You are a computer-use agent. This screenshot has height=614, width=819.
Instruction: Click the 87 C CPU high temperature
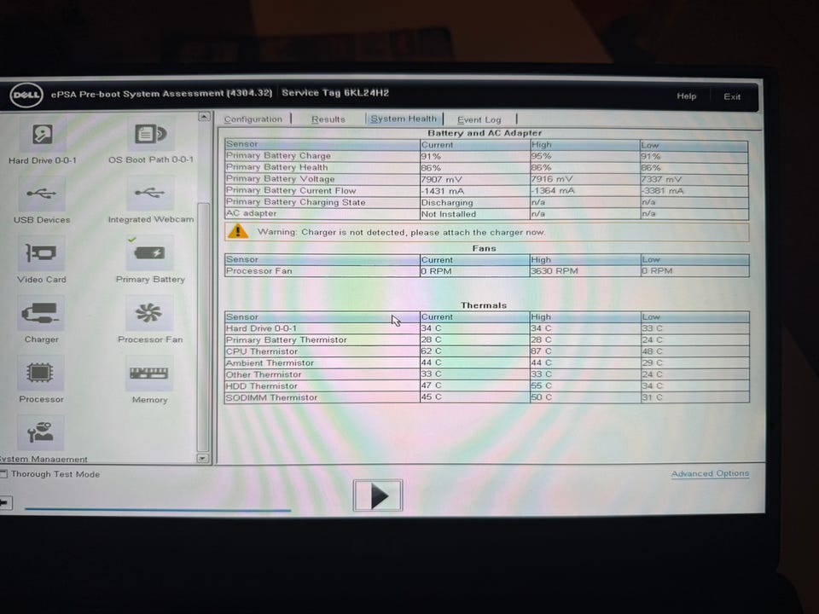(541, 351)
